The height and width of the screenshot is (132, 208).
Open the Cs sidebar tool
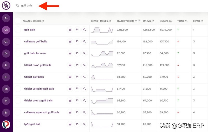coord(6,30)
